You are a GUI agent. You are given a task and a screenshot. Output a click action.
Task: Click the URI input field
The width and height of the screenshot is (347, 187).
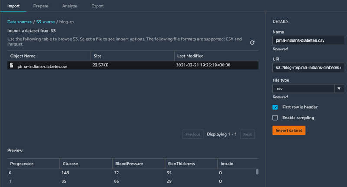(x=308, y=68)
